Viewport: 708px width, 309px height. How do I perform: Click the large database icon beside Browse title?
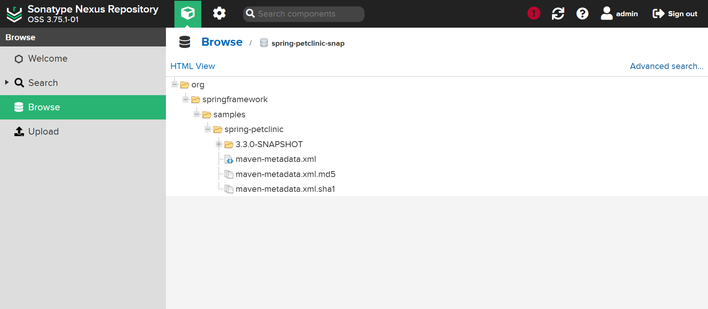tap(185, 42)
